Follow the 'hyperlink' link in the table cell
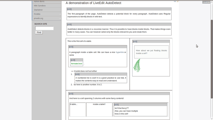213x120 pixels. click(x=120, y=52)
